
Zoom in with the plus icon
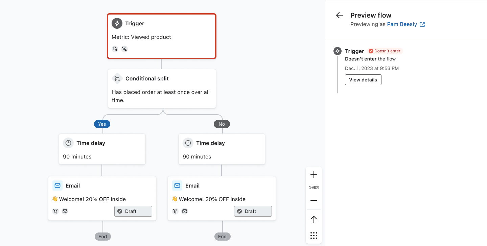point(314,175)
